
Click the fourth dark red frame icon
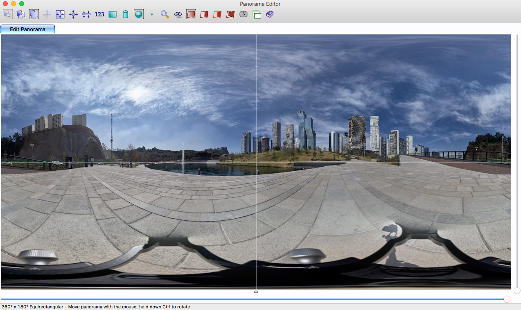pyautogui.click(x=230, y=14)
